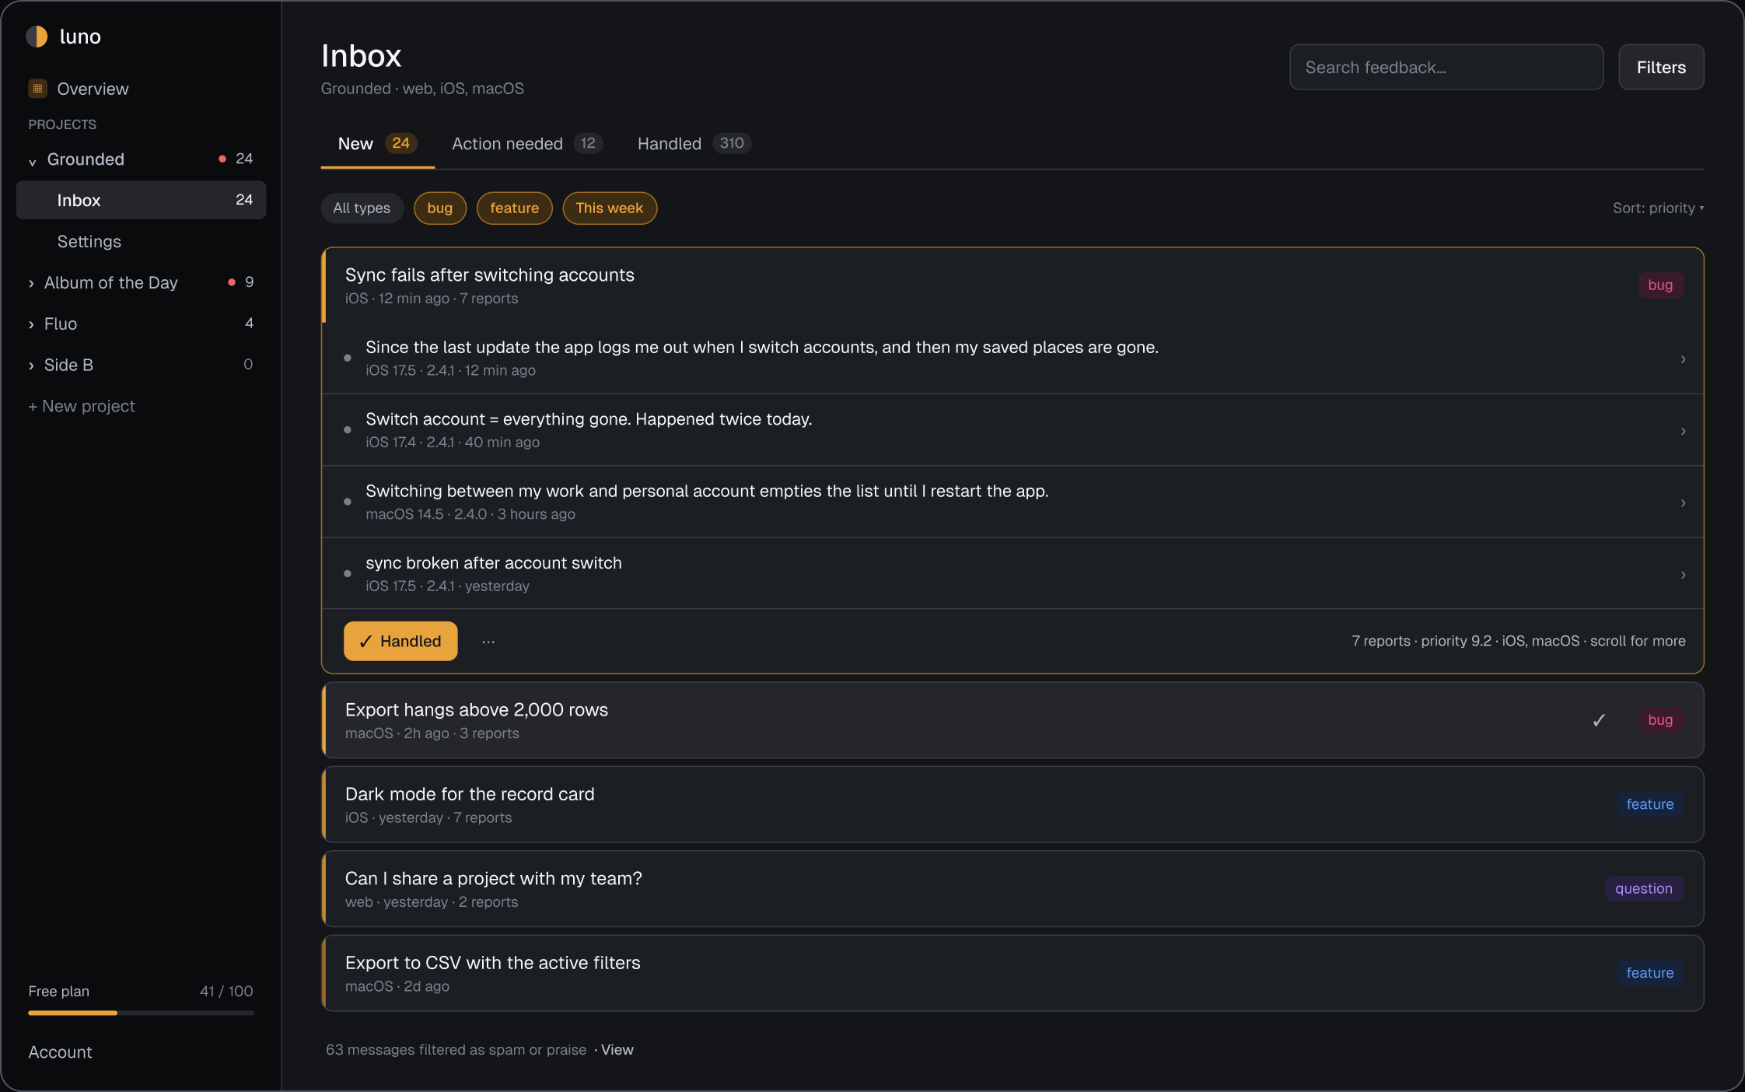This screenshot has height=1092, width=1745.
Task: Click bug tag on Sync fails card
Action: point(1660,285)
